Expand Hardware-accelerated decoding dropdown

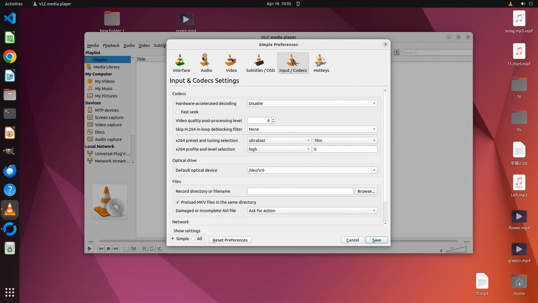point(312,103)
